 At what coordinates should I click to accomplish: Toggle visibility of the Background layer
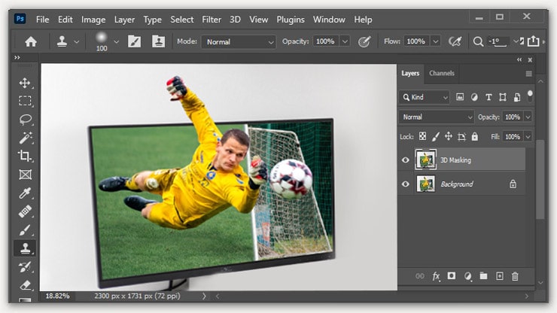(x=406, y=184)
